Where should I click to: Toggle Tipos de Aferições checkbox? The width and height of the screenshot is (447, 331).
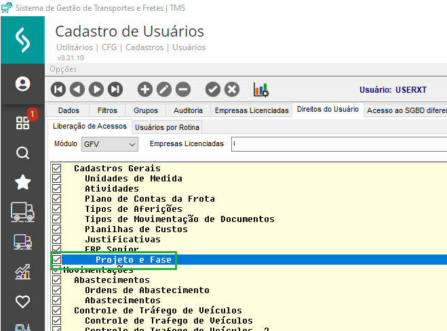click(57, 208)
